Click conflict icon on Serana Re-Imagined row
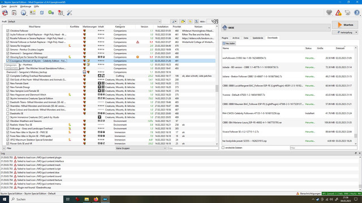362x203 pixels. 70,46
